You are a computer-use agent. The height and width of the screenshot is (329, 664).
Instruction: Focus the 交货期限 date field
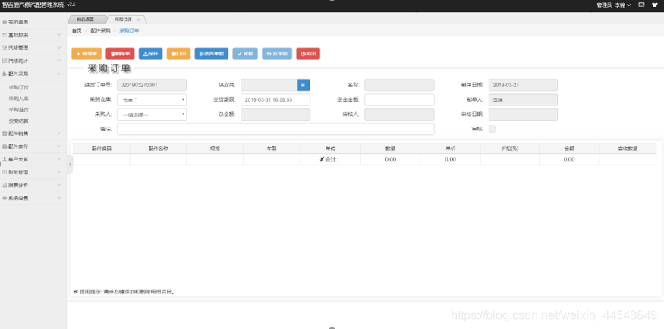(x=275, y=100)
